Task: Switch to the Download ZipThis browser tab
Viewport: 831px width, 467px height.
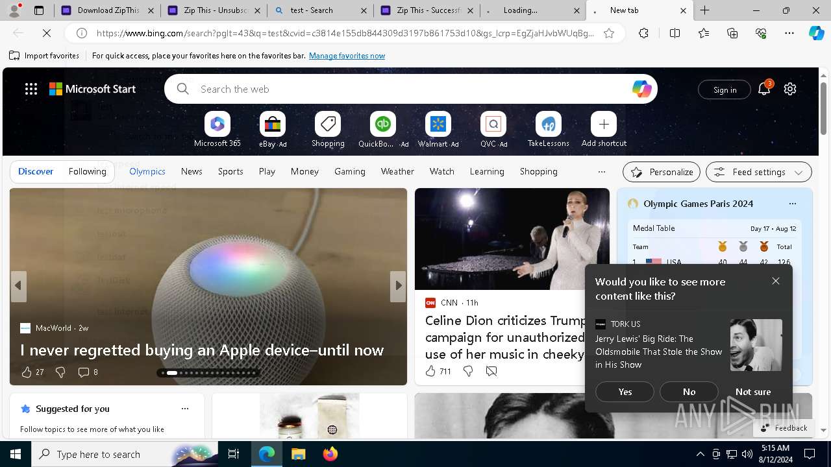Action: click(x=108, y=10)
